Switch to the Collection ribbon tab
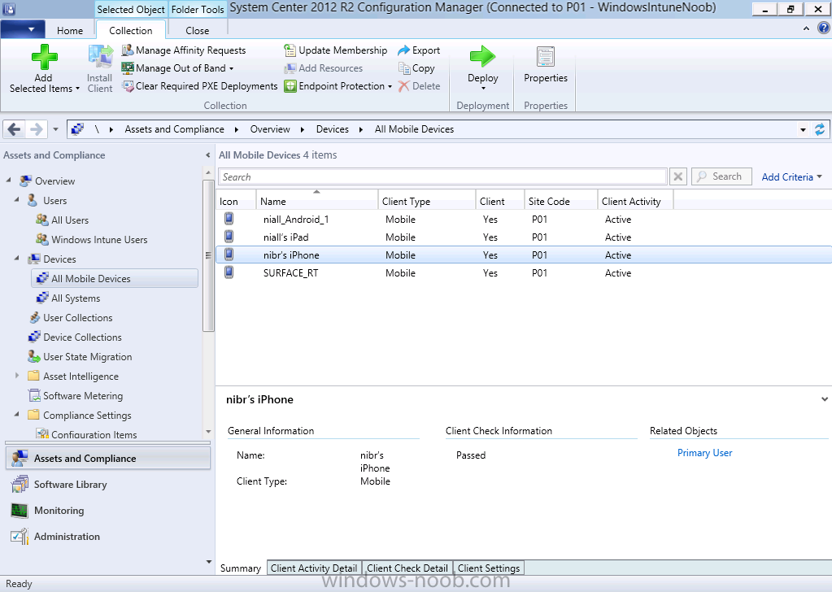The image size is (832, 592). [x=130, y=31]
